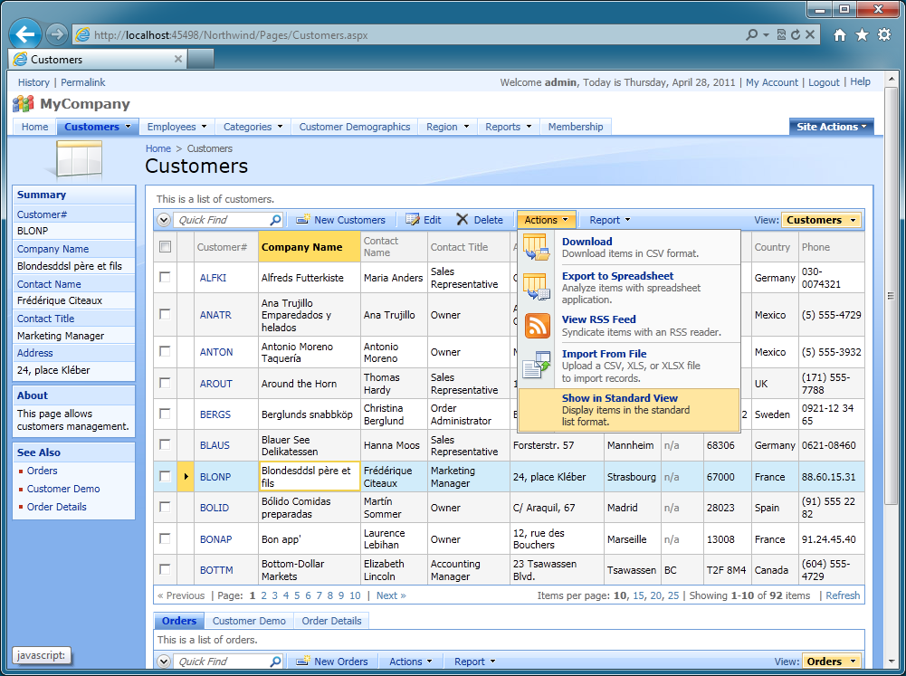The width and height of the screenshot is (906, 676).
Task: Expand the Report dropdown menu
Action: tap(609, 220)
